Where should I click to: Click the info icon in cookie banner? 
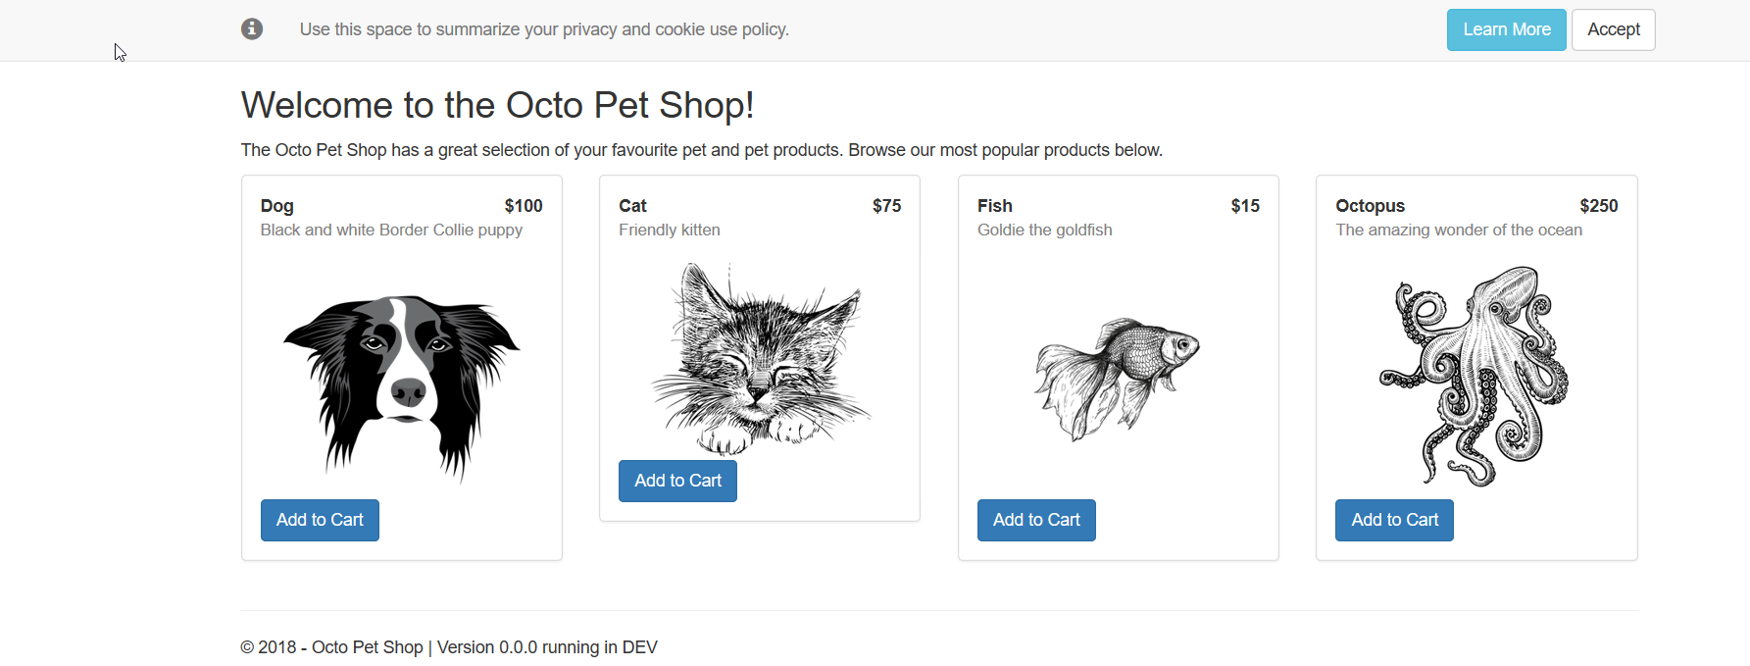pos(252,29)
